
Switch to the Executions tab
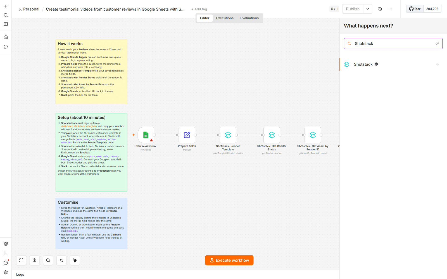(x=225, y=18)
